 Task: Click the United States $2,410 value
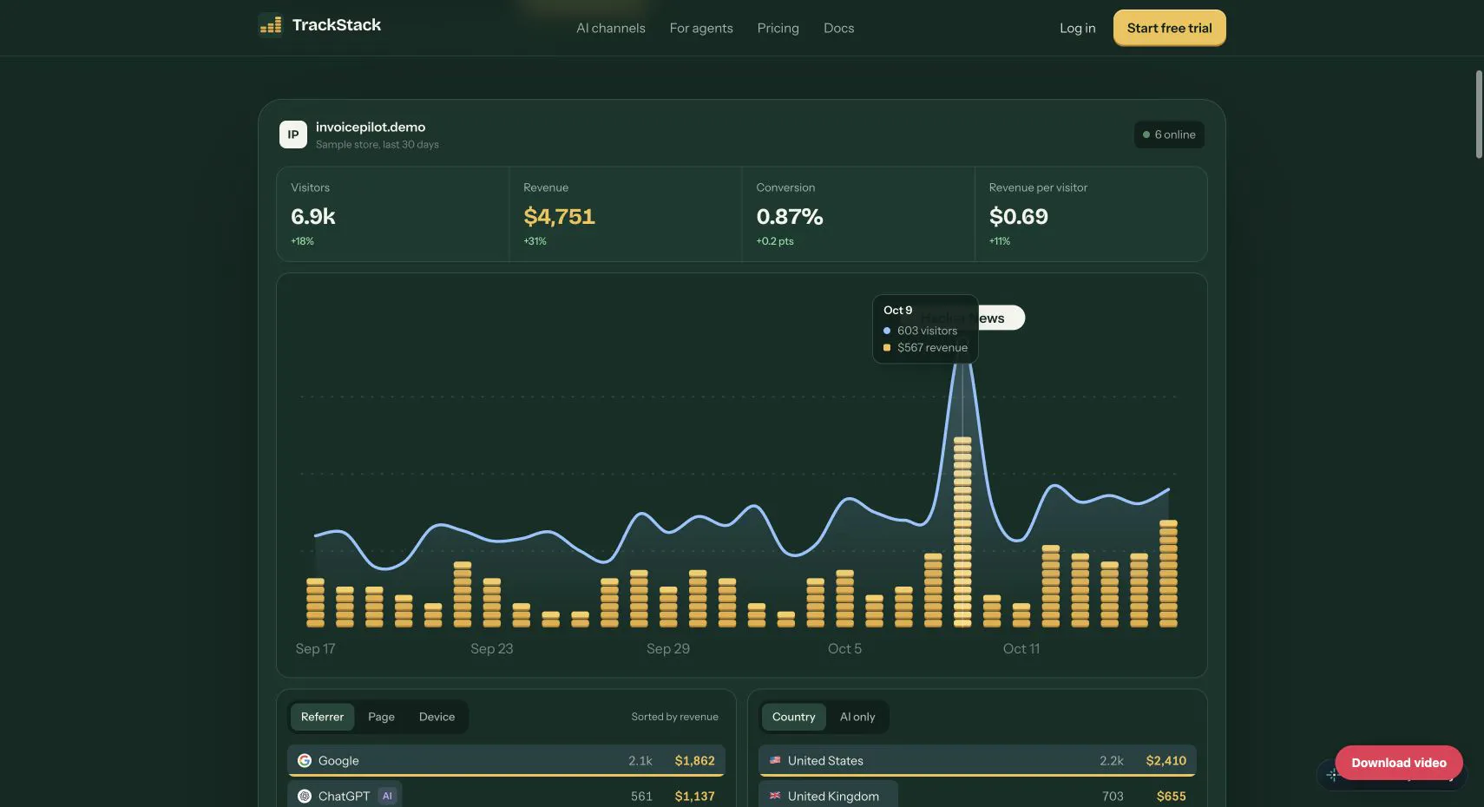pyautogui.click(x=1166, y=760)
